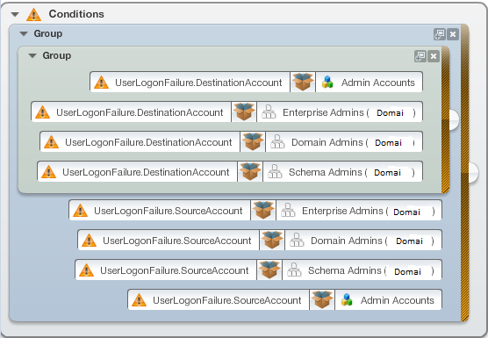
Task: Click the box operator icon on the SourceAccount Schema Admins row
Action: [269, 270]
